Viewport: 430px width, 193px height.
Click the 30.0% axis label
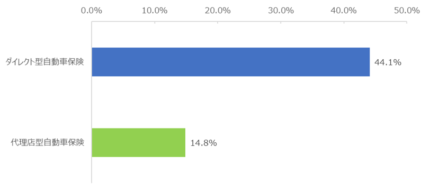pos(281,11)
